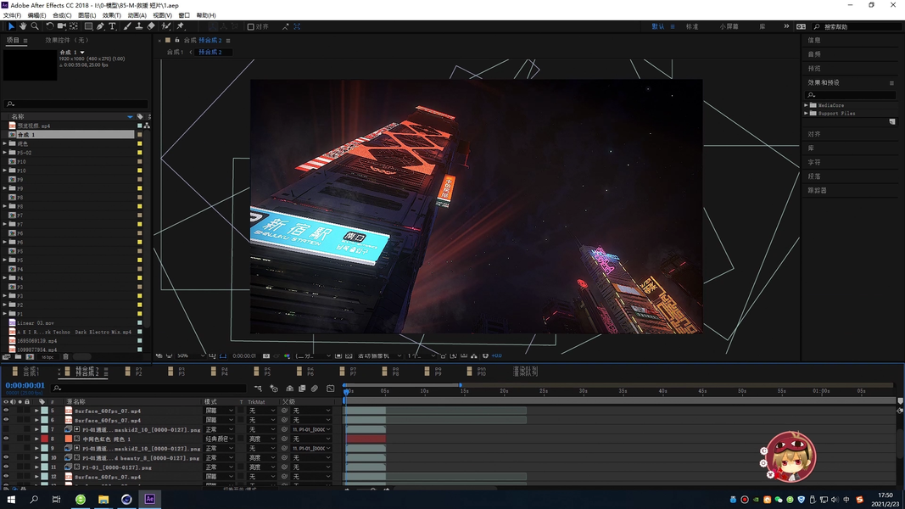Open TrkMat dropdown for layer 10
Image resolution: width=905 pixels, height=509 pixels.
pyautogui.click(x=261, y=457)
